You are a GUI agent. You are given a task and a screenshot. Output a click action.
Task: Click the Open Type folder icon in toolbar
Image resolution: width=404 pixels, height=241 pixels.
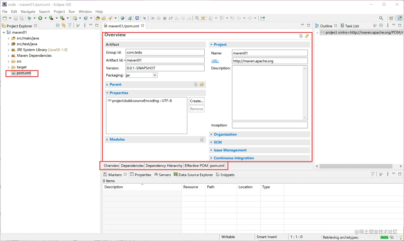tap(98, 18)
